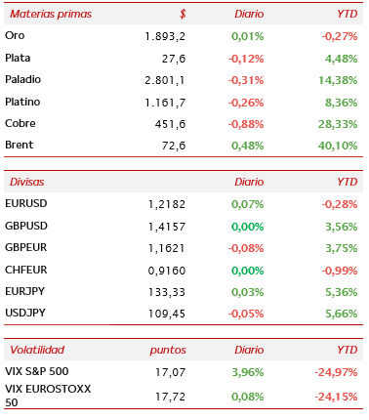
Task: Select the Volatilidad section header
Action: coord(37,350)
